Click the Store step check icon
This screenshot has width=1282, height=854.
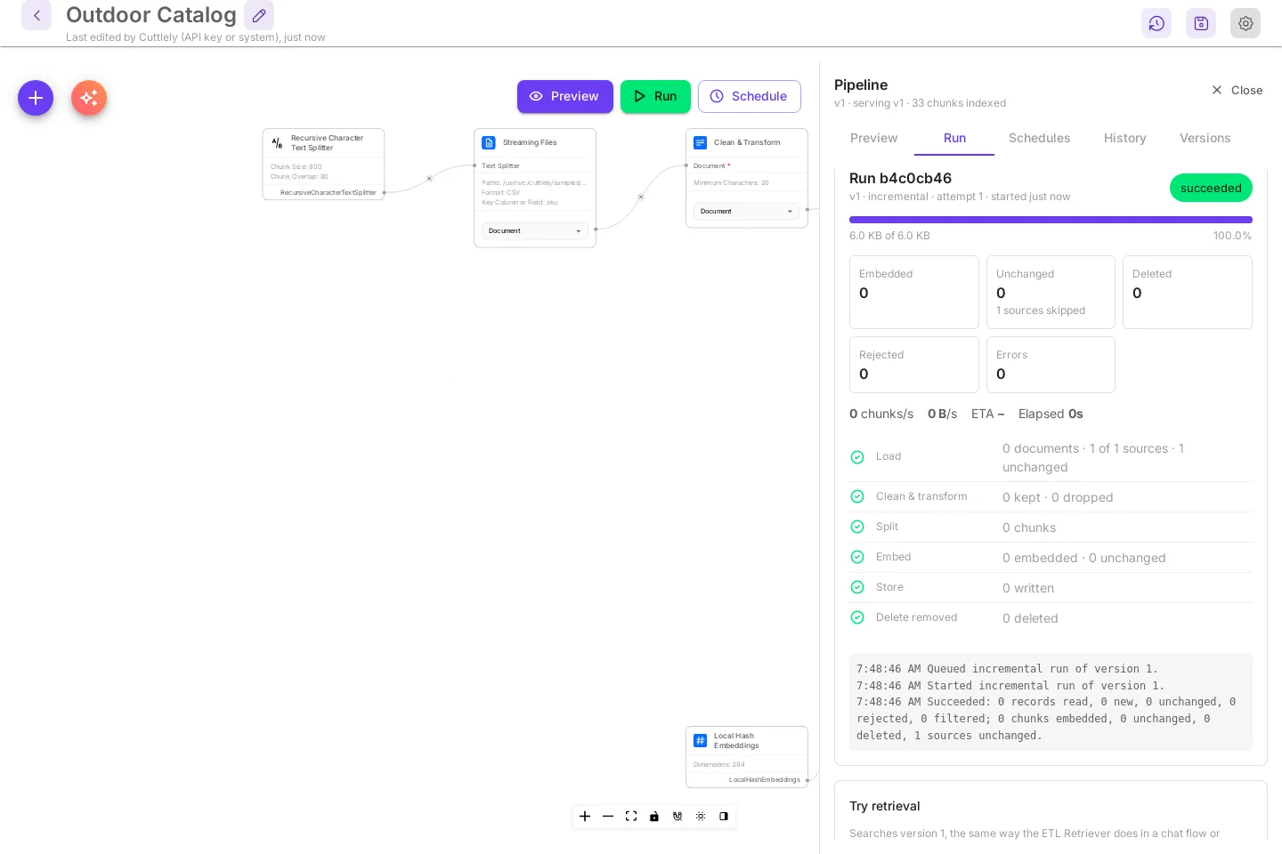click(857, 587)
